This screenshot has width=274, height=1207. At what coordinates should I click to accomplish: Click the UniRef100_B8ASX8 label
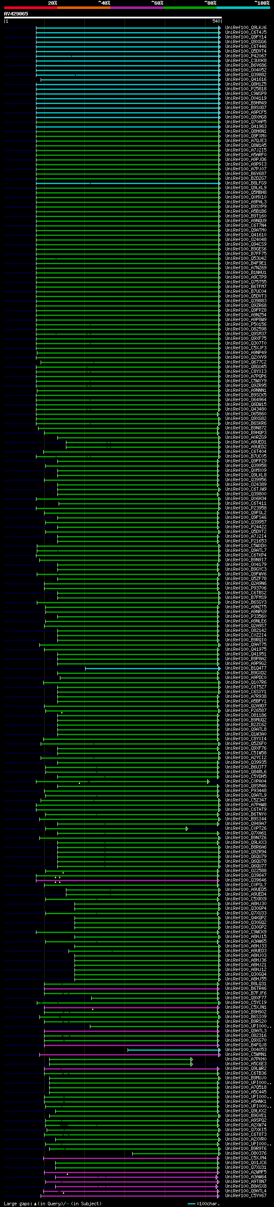click(246, 1186)
